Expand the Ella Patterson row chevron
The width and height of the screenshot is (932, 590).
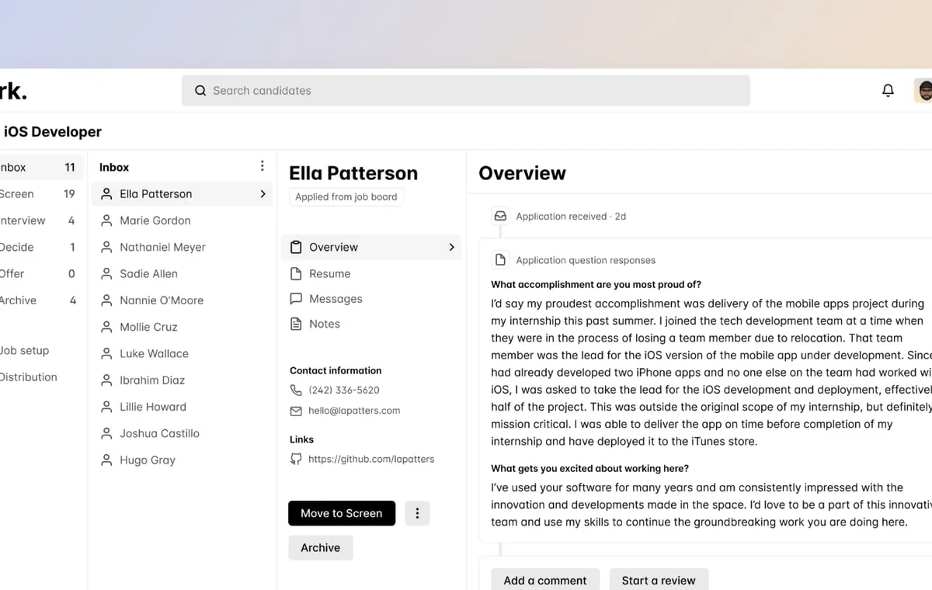[263, 194]
